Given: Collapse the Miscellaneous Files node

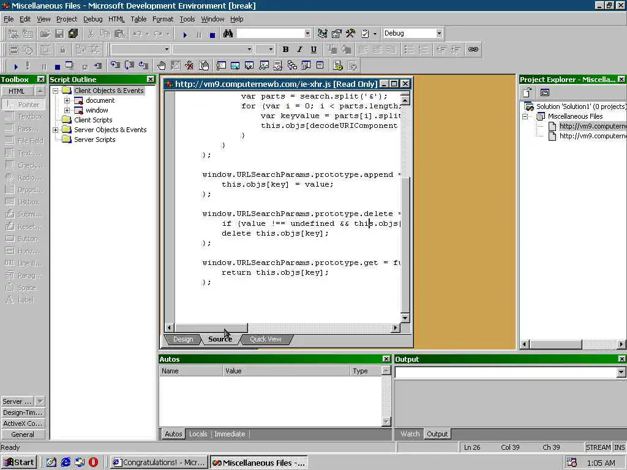Looking at the screenshot, I should [526, 116].
